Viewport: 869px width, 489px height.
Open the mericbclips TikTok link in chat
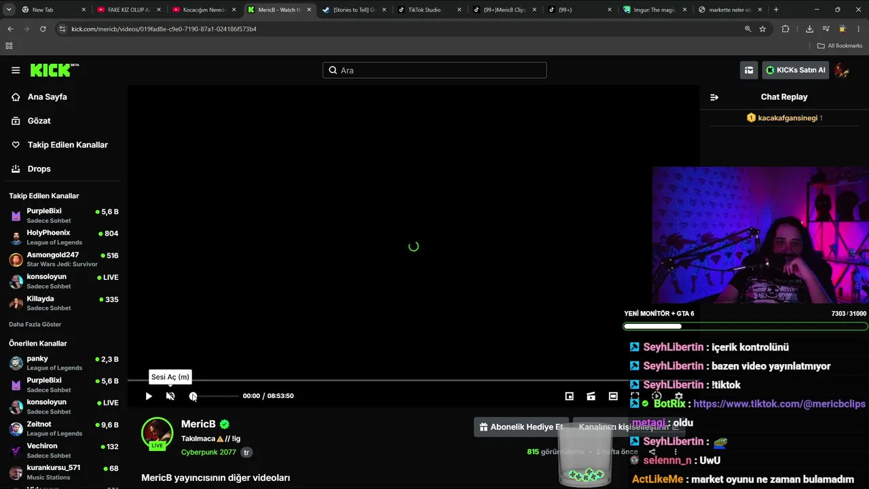point(779,403)
